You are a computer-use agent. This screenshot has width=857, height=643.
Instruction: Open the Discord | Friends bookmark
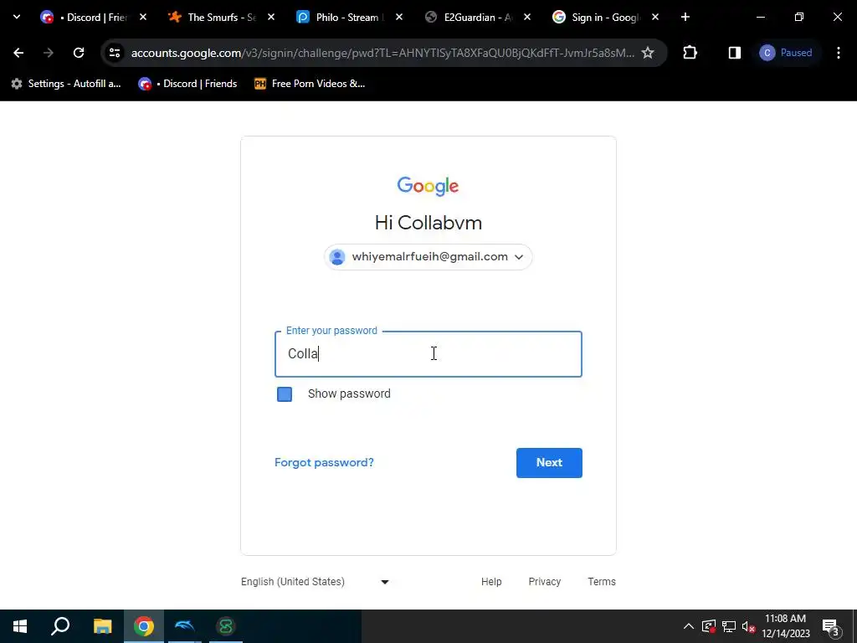coord(188,84)
